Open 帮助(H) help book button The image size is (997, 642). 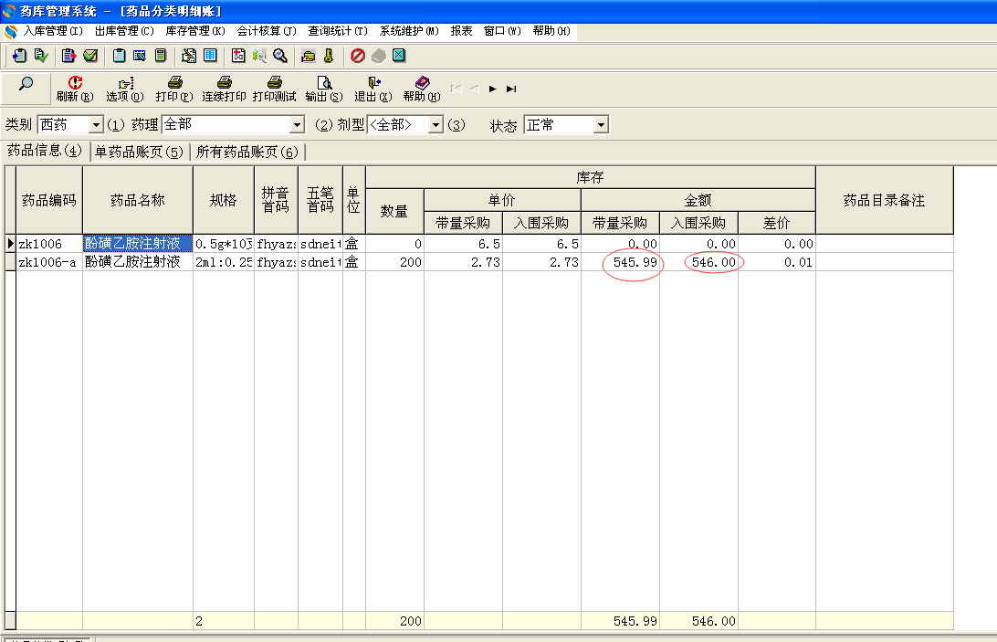coord(422,89)
